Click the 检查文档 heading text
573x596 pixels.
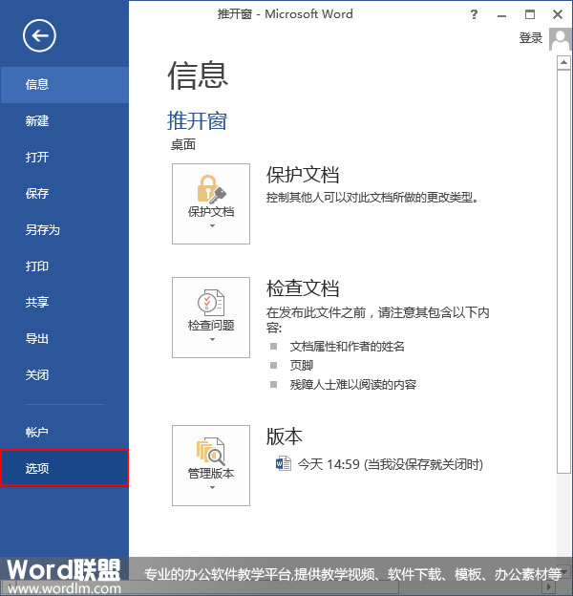pos(303,288)
